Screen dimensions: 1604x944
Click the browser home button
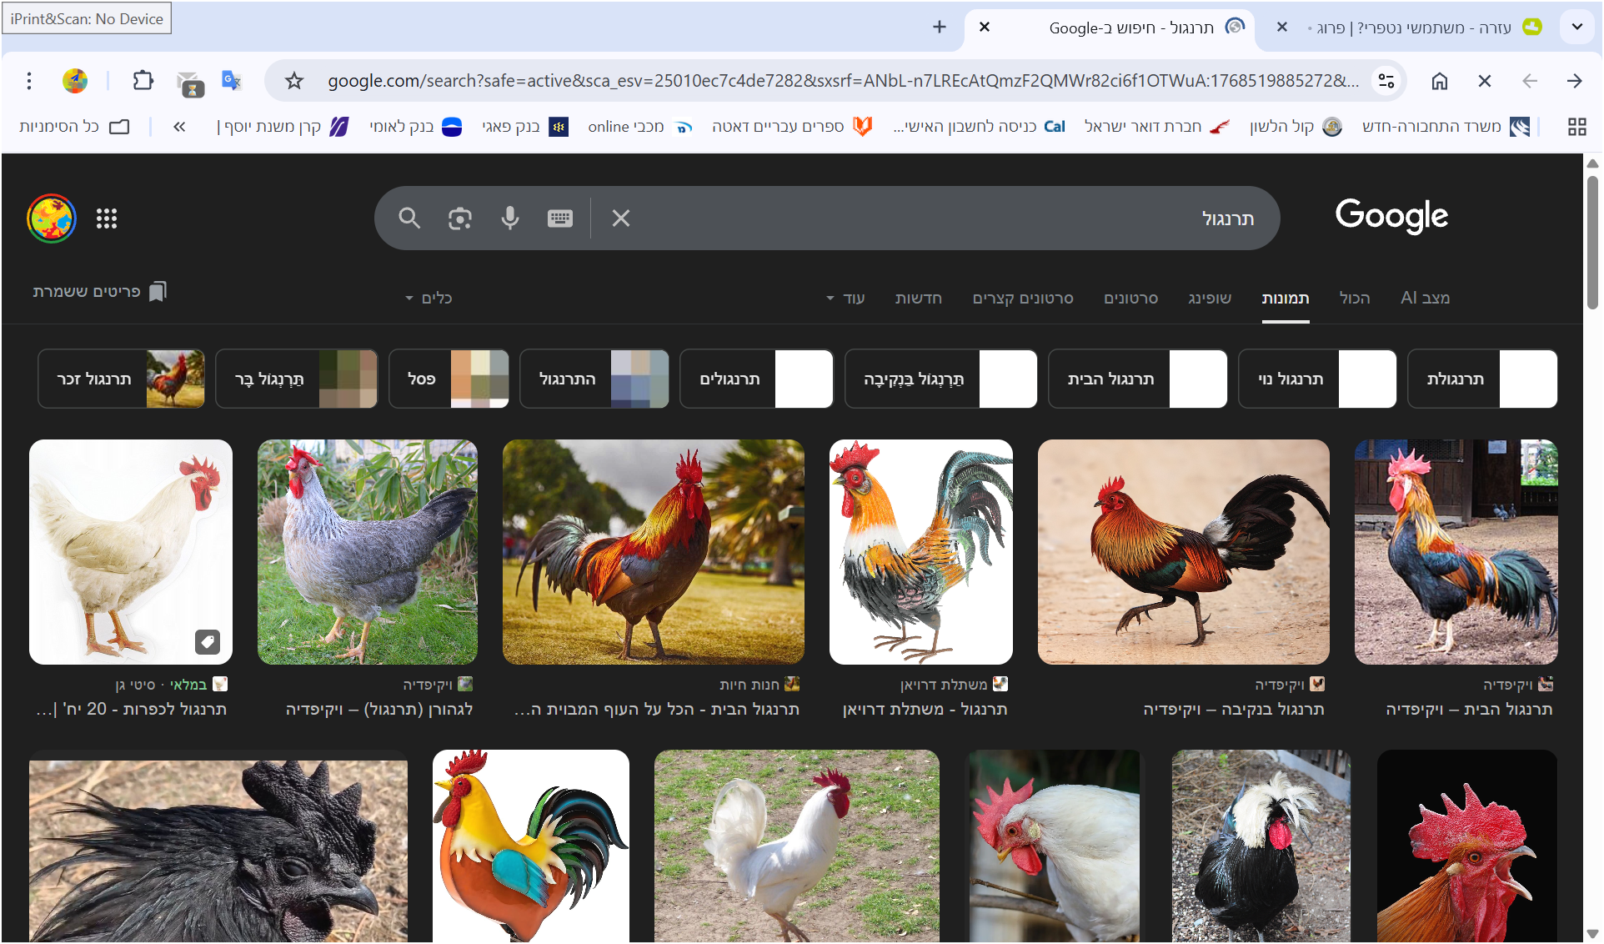pyautogui.click(x=1439, y=81)
